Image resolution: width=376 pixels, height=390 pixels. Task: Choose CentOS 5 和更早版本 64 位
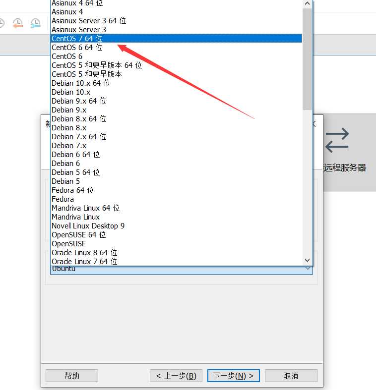(x=177, y=65)
